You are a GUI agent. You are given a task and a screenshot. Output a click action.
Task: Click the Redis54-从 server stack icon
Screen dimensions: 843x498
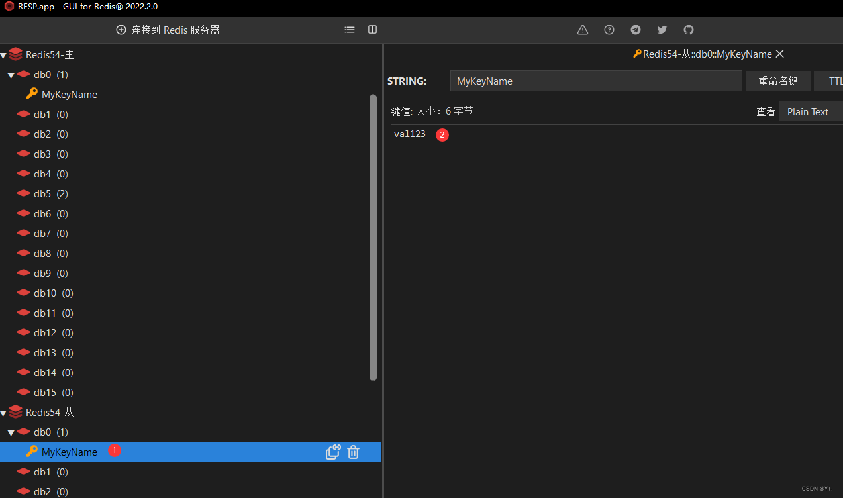click(16, 413)
